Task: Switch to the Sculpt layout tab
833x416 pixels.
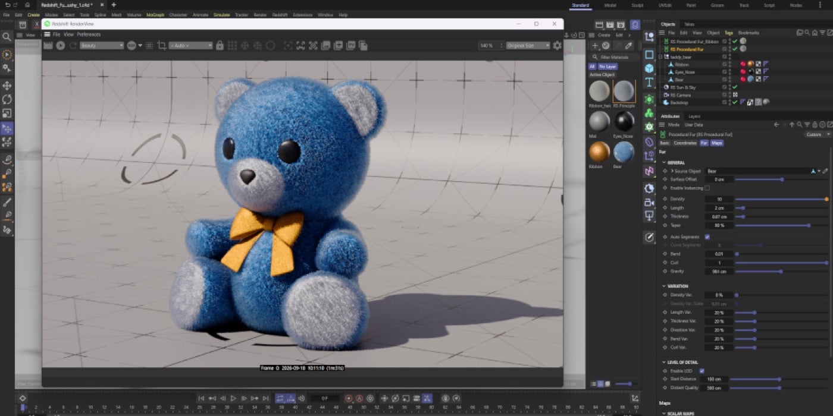Action: click(x=637, y=5)
